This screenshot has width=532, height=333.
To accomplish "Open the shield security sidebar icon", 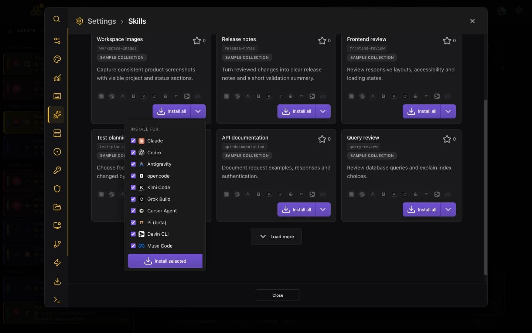I will point(57,189).
